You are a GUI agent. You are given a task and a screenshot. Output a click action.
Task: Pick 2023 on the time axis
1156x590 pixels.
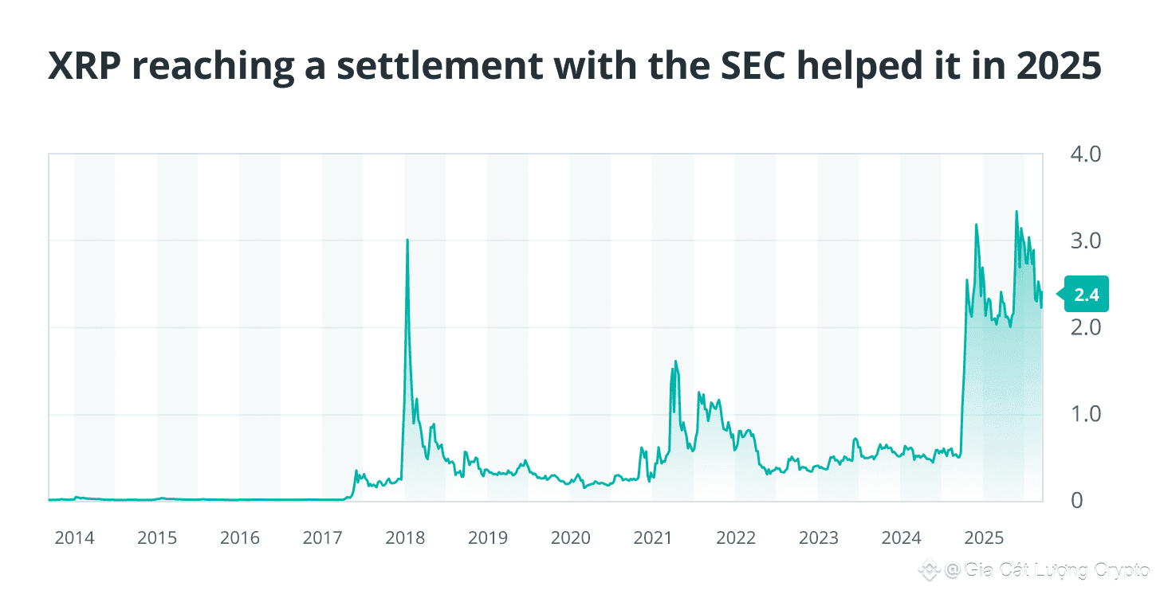[x=819, y=538]
